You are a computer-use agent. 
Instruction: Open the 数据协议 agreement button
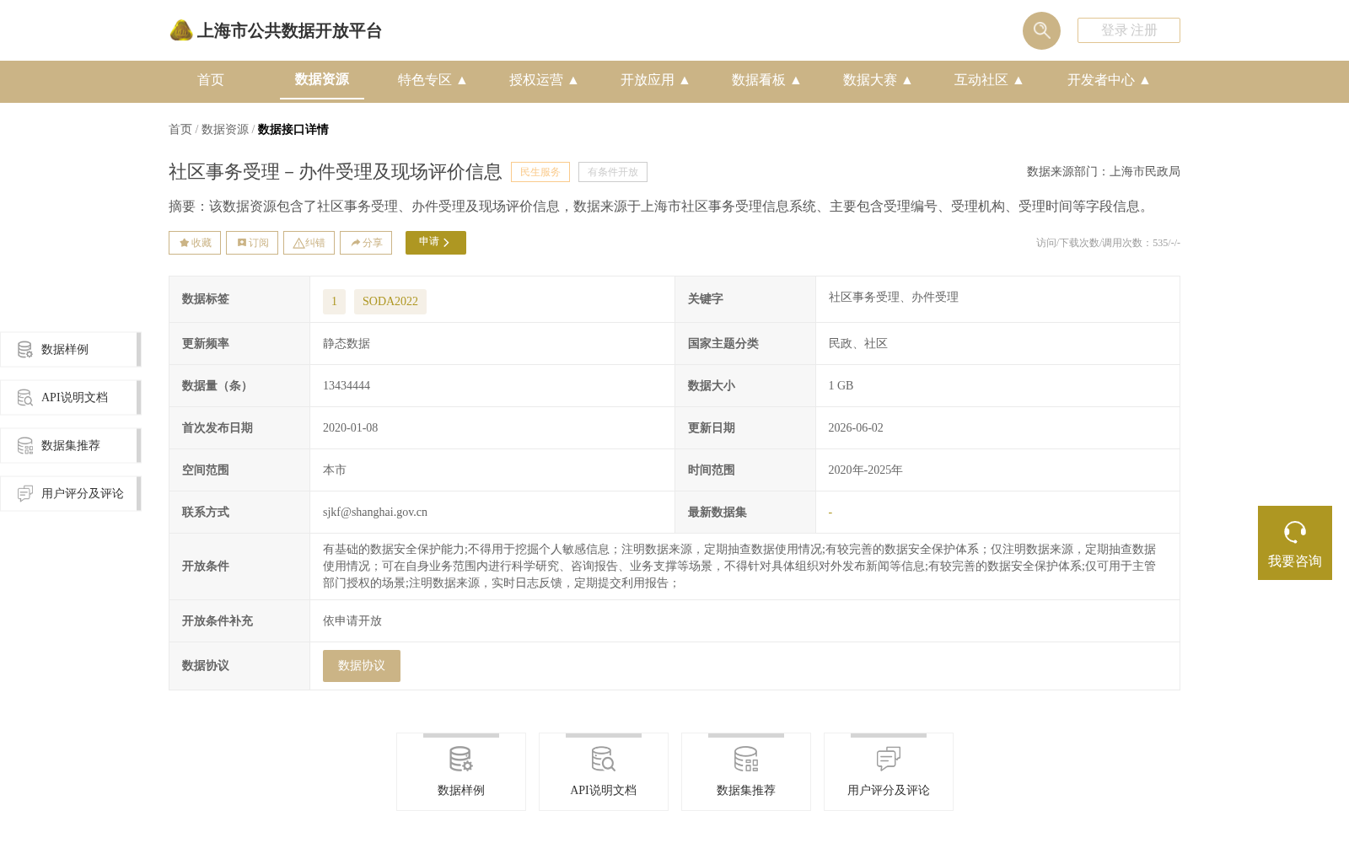tap(362, 666)
